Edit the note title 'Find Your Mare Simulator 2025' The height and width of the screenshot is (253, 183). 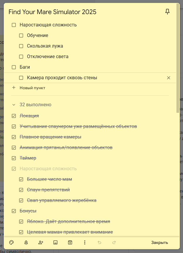tap(52, 12)
